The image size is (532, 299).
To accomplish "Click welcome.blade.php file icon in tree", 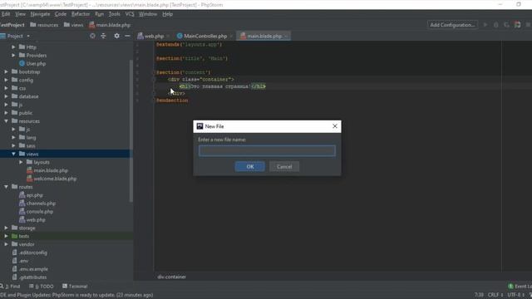I will [x=30, y=179].
